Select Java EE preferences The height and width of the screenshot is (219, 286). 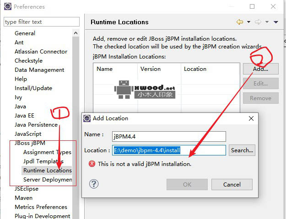[x=24, y=116]
